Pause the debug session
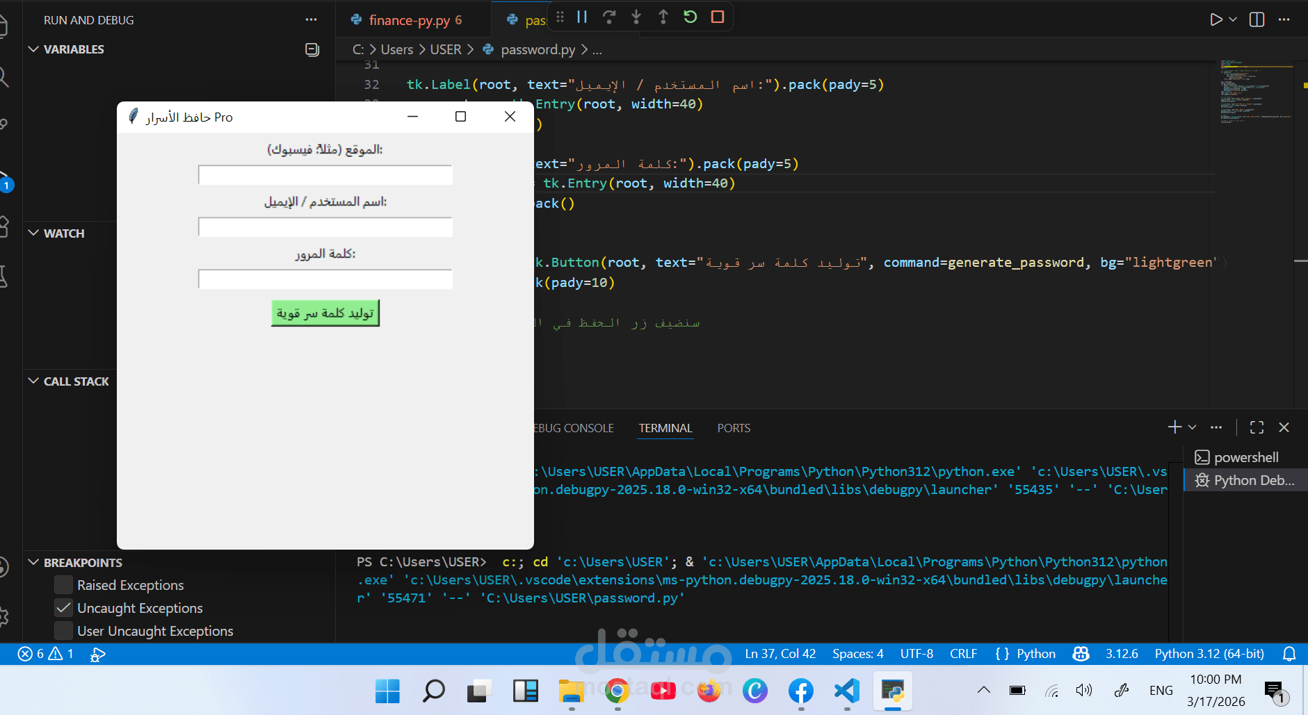 (582, 17)
